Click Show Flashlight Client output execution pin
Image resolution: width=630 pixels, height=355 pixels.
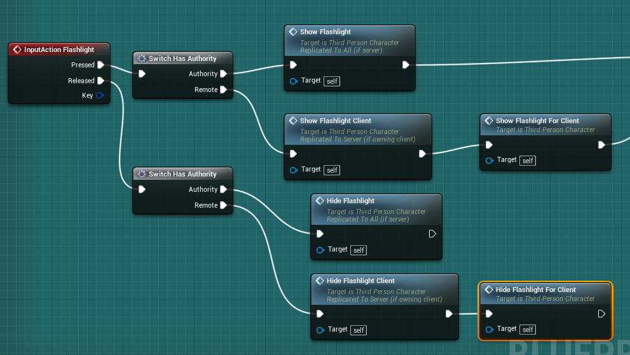pyautogui.click(x=422, y=154)
